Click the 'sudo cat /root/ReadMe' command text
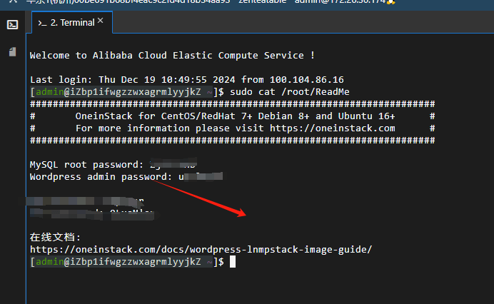494x304 pixels. (x=290, y=92)
